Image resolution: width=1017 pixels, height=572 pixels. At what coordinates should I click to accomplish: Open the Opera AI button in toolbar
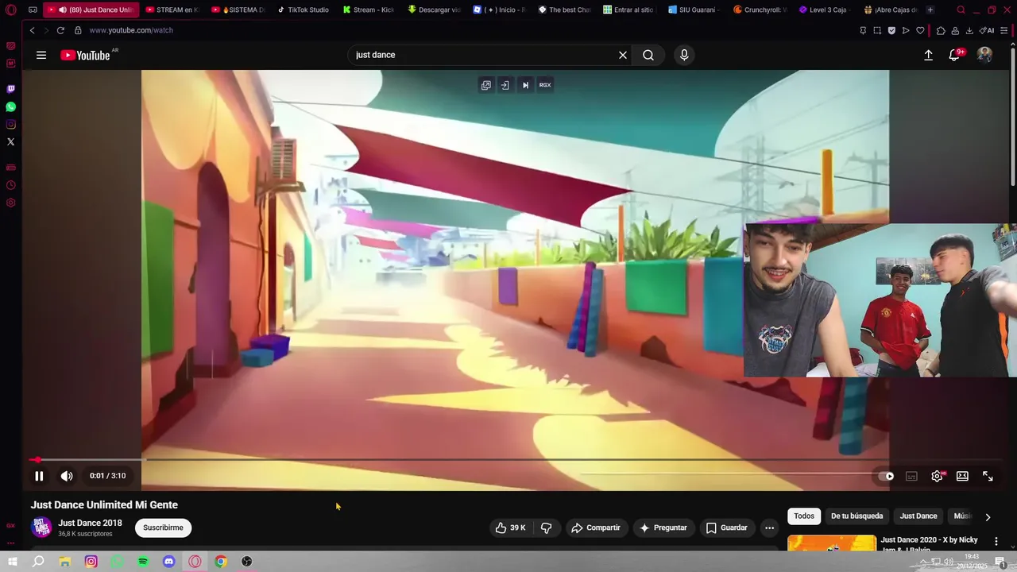click(987, 30)
